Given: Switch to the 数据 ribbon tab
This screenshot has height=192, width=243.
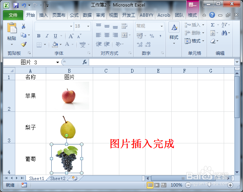Looking at the screenshot, I should tap(87, 15).
